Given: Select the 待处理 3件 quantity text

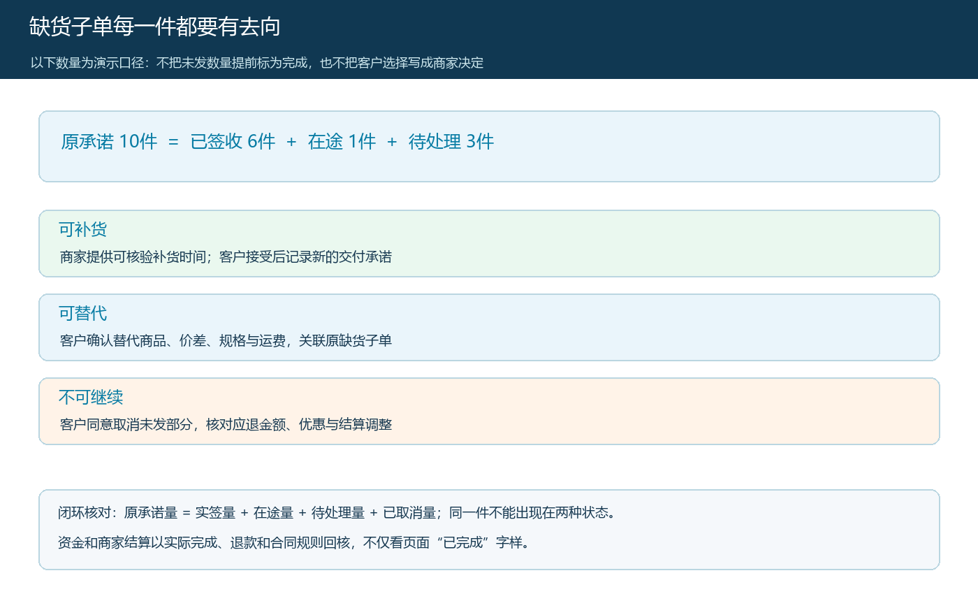Looking at the screenshot, I should point(451,141).
